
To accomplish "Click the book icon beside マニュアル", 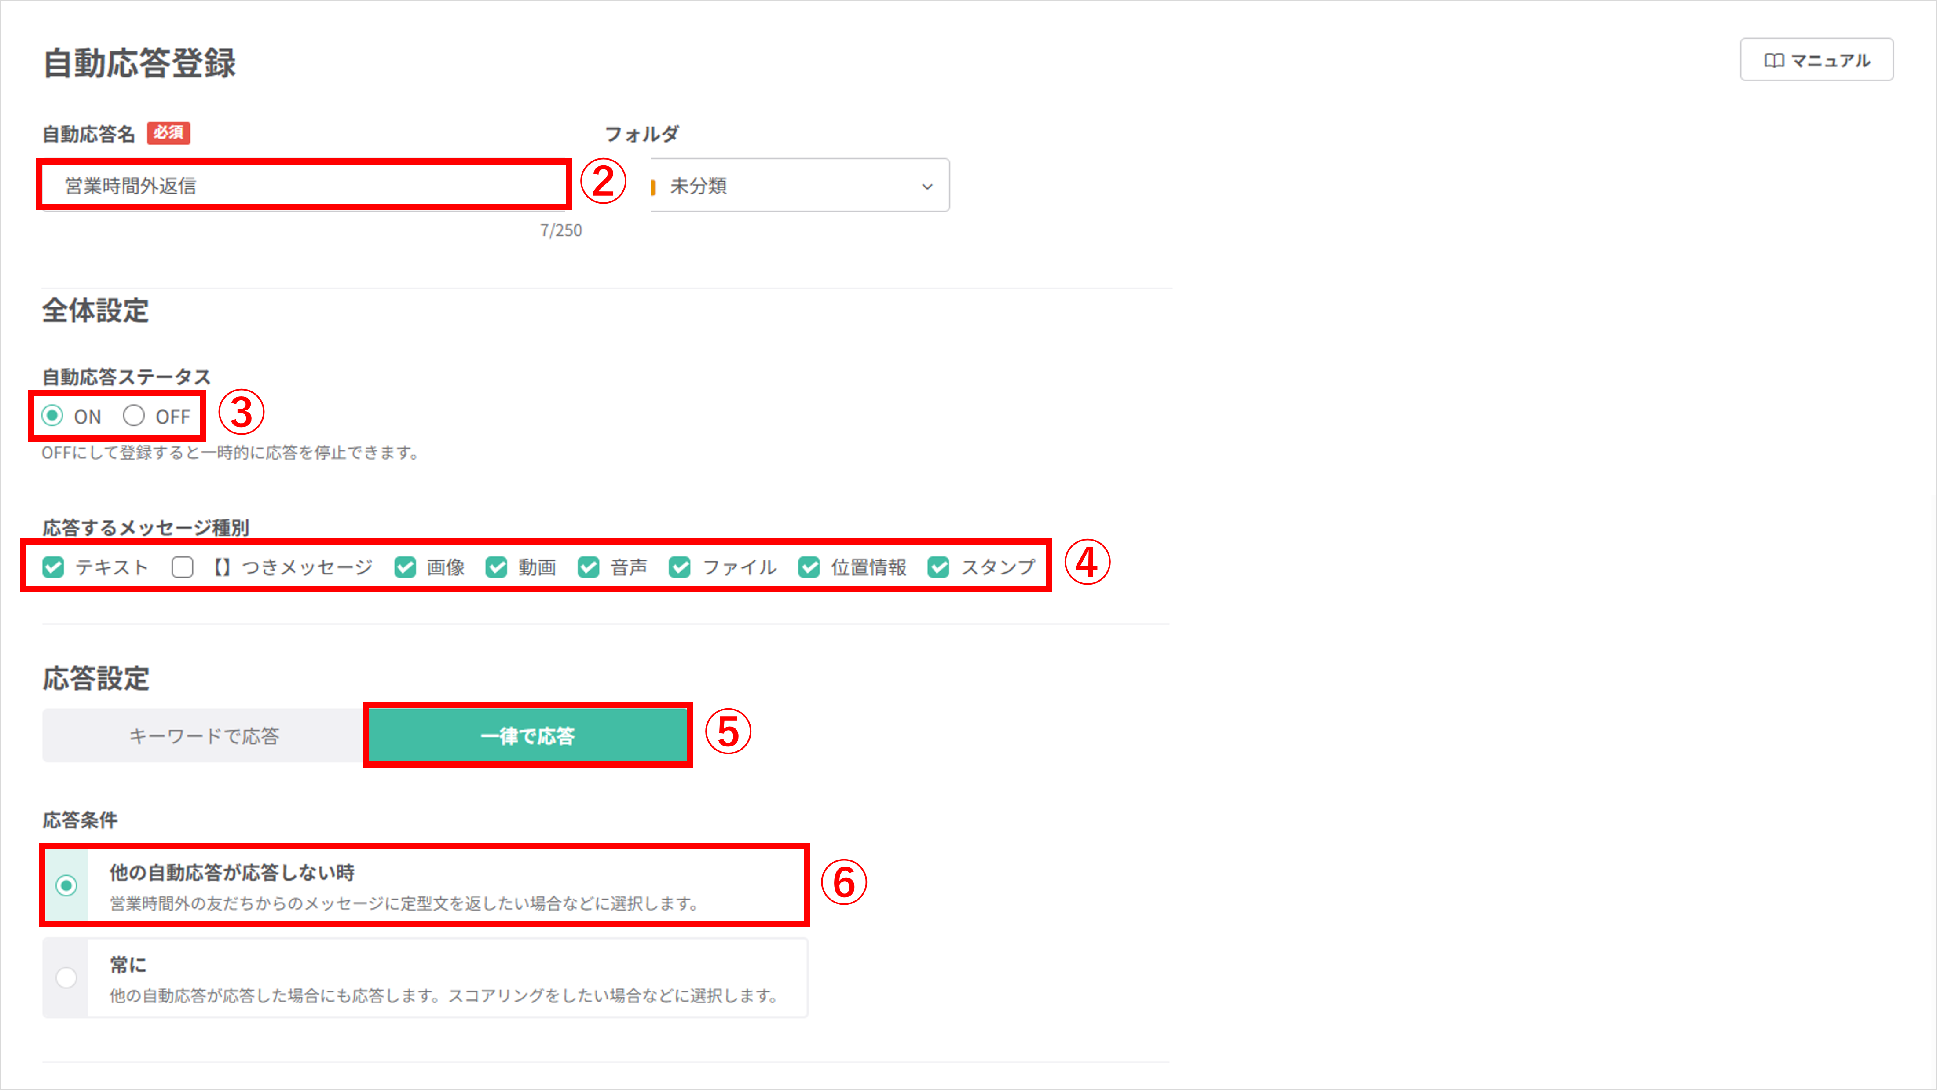I will pyautogui.click(x=1774, y=60).
